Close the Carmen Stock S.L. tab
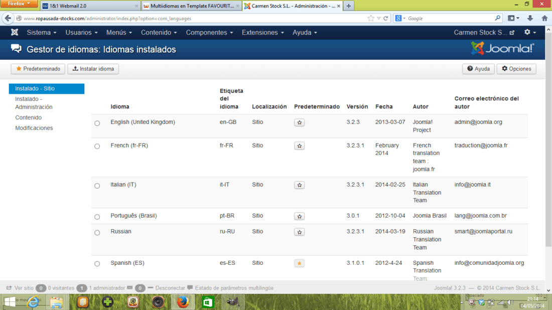Screen dimensions: 552x310 coord(339,6)
